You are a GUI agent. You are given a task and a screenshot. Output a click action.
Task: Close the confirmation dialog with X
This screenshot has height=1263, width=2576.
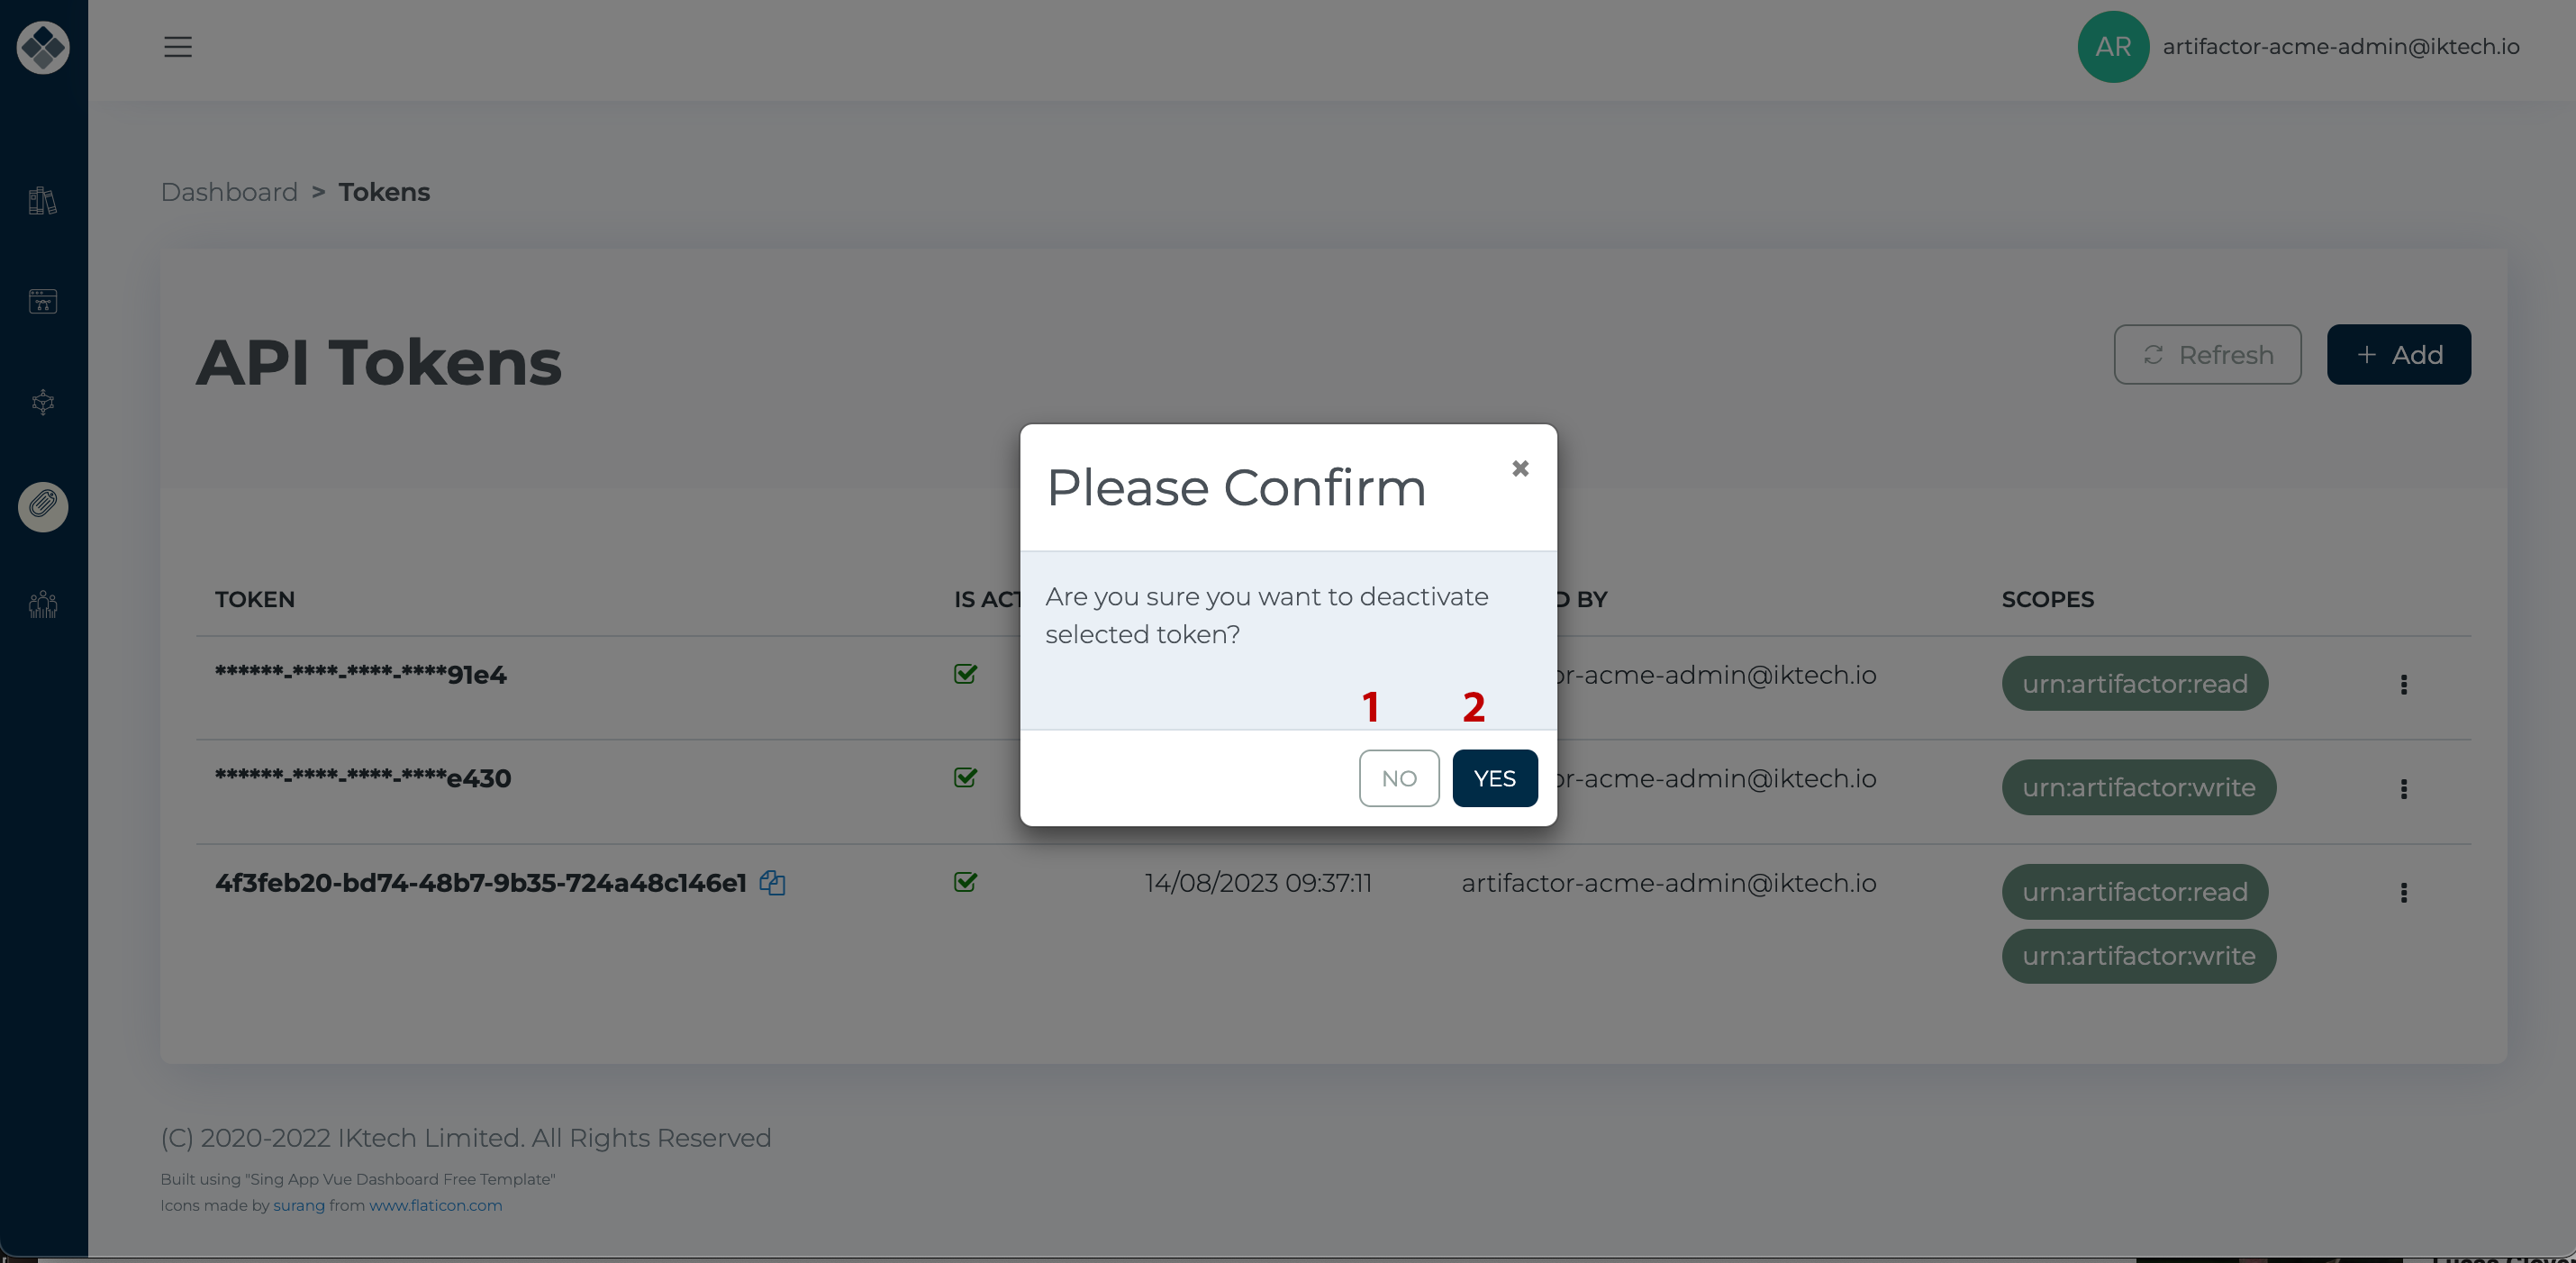point(1519,468)
